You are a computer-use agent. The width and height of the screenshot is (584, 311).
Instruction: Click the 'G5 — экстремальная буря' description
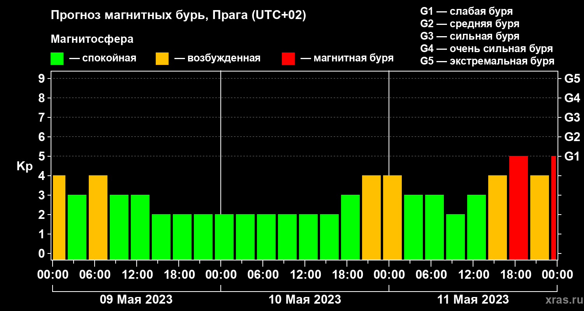487,61
